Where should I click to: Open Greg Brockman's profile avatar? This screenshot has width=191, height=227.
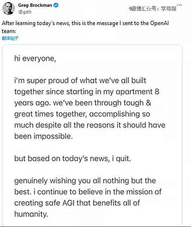pyautogui.click(x=8, y=8)
